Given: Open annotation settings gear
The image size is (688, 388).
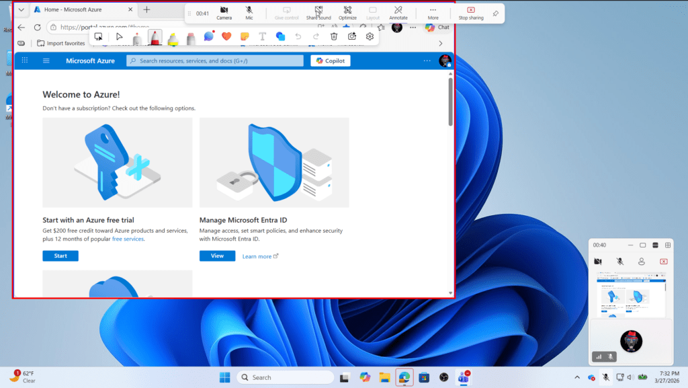Looking at the screenshot, I should click(x=369, y=36).
